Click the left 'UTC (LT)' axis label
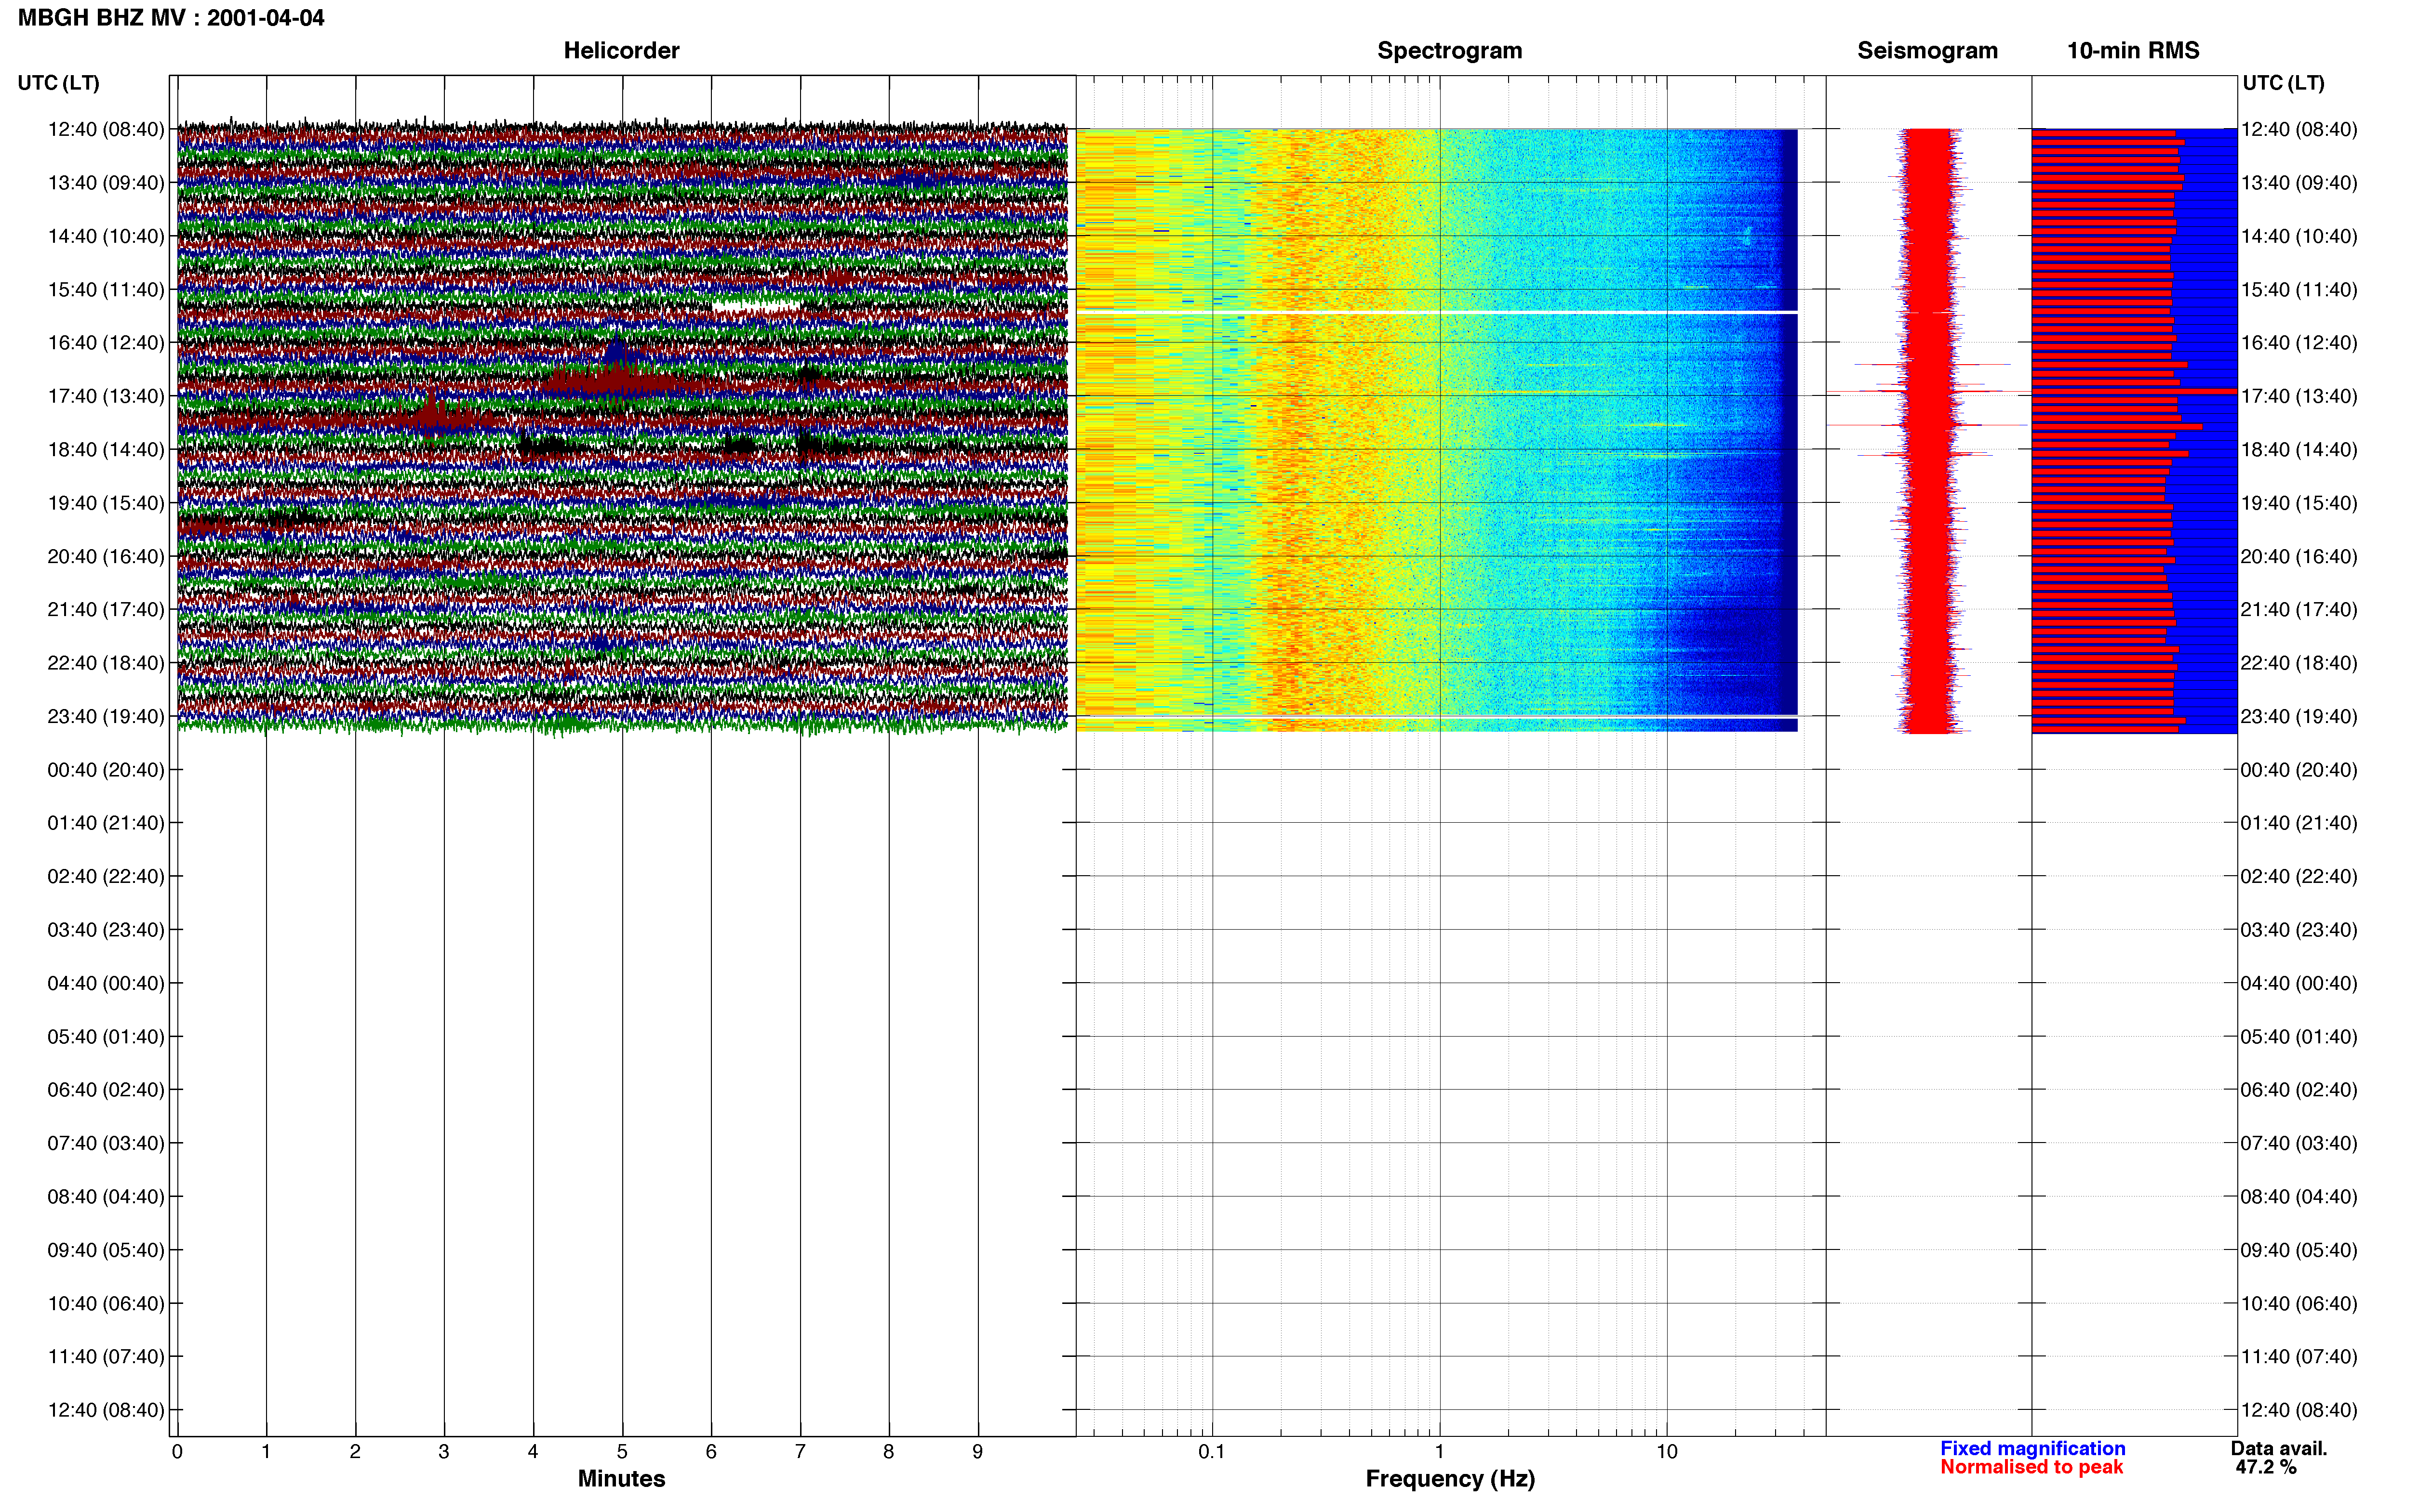This screenshot has height=1512, width=2419. point(58,83)
